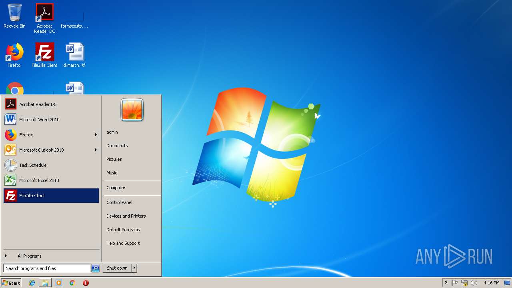This screenshot has width=512, height=288.
Task: Open Action Center flag icon
Action: (x=455, y=283)
